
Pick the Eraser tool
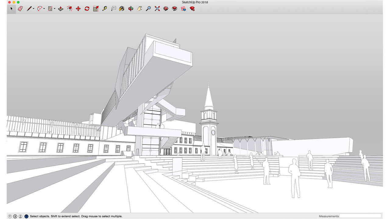click(x=20, y=9)
